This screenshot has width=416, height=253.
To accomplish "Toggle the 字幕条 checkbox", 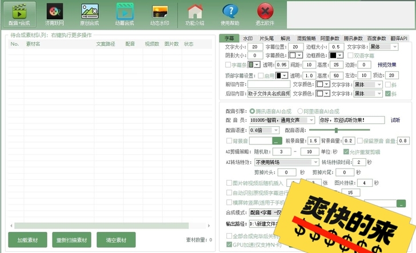I will tap(228, 65).
